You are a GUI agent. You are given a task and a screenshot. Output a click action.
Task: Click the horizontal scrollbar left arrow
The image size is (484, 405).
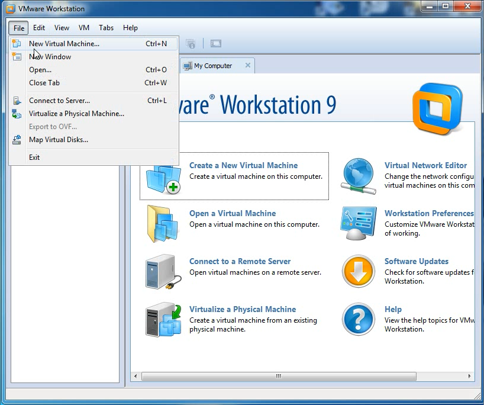tap(135, 376)
